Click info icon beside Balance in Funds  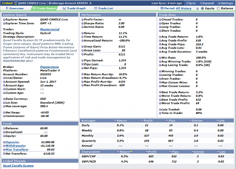pos(4,128)
